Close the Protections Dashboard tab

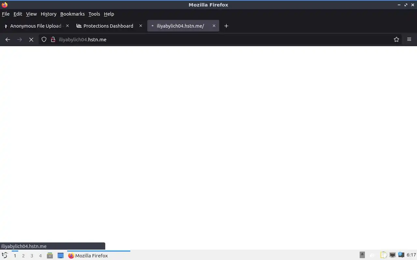pos(141,26)
